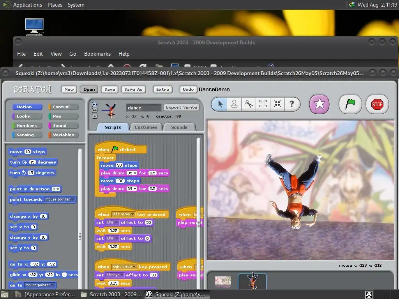Image resolution: width=399 pixels, height=299 pixels.
Task: Open the File menu in background window
Action: [21, 54]
